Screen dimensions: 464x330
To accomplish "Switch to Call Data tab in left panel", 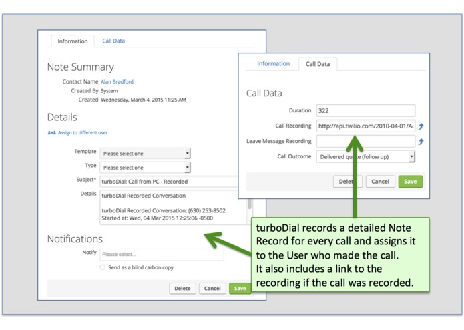I will (x=113, y=41).
